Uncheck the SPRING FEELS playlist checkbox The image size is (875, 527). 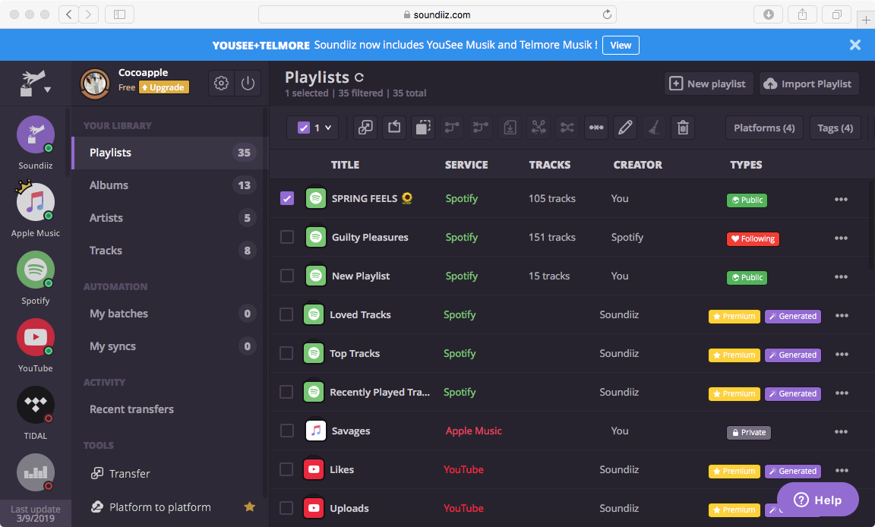point(287,198)
